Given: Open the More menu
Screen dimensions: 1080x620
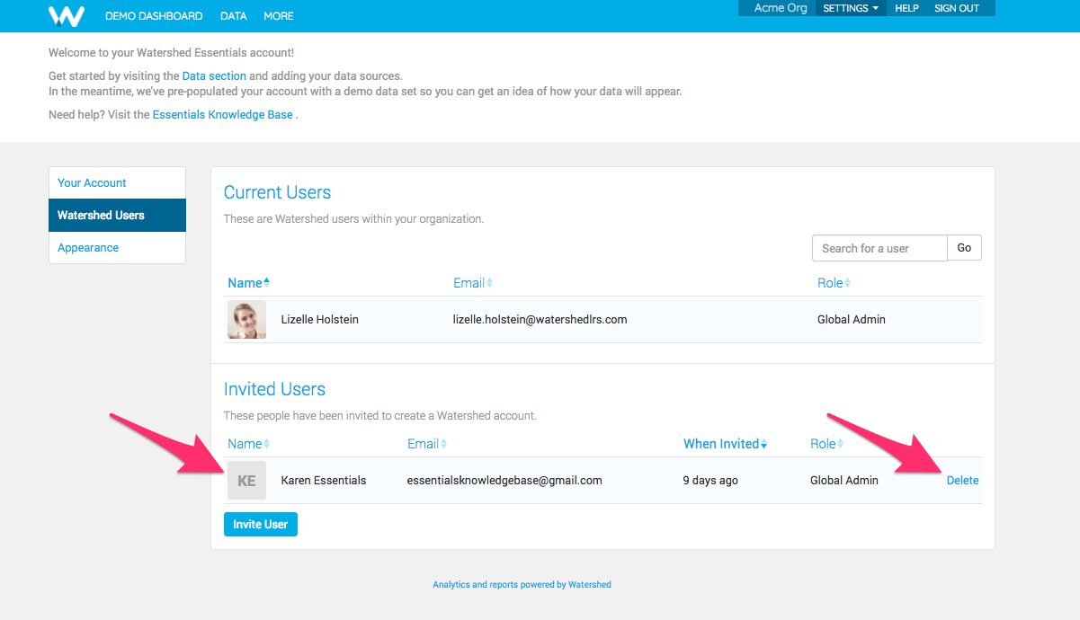Looking at the screenshot, I should (x=279, y=16).
